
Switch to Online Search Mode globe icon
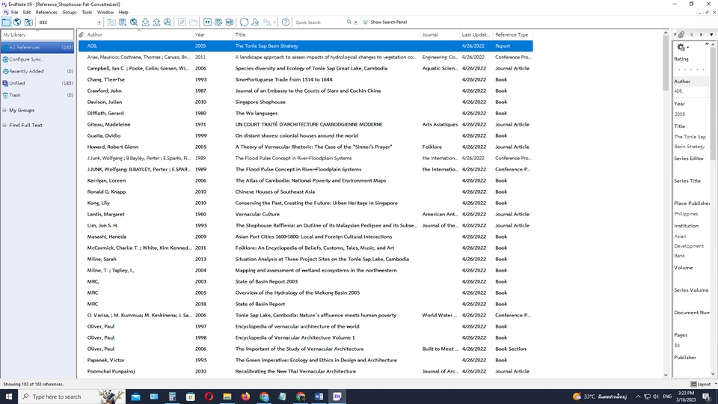[17, 22]
